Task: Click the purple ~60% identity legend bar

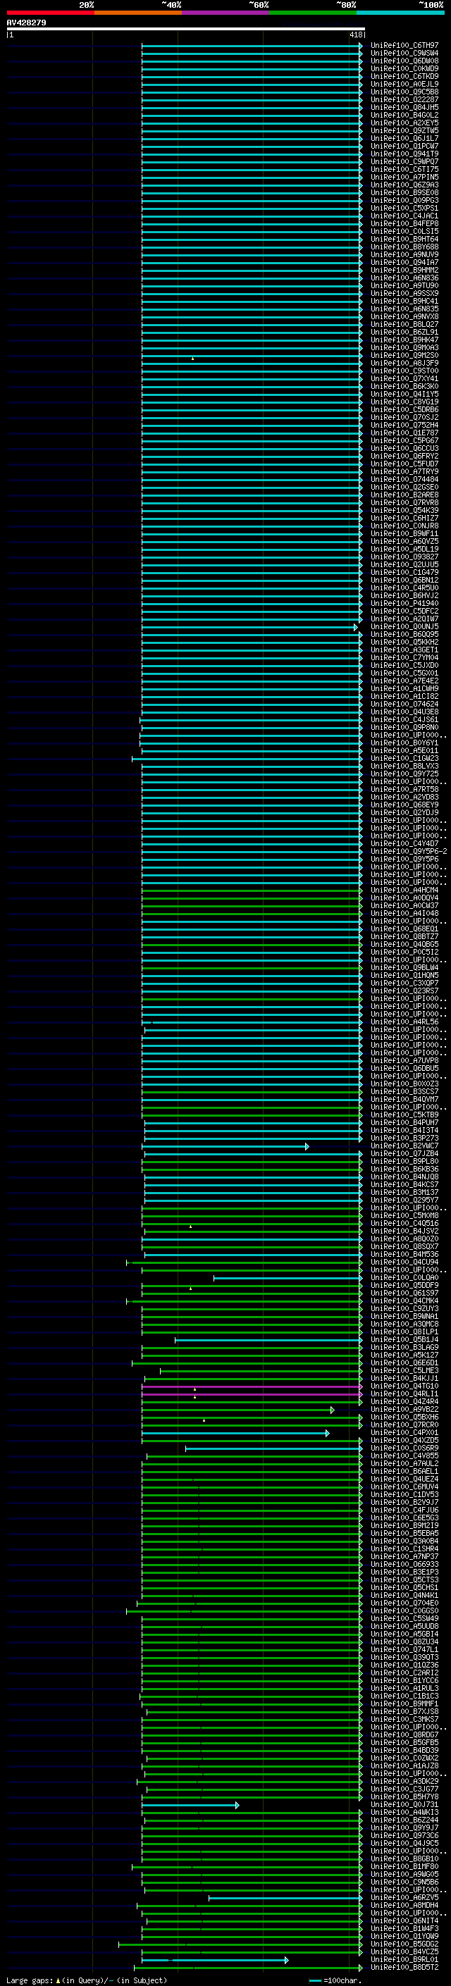Action: pyautogui.click(x=225, y=13)
